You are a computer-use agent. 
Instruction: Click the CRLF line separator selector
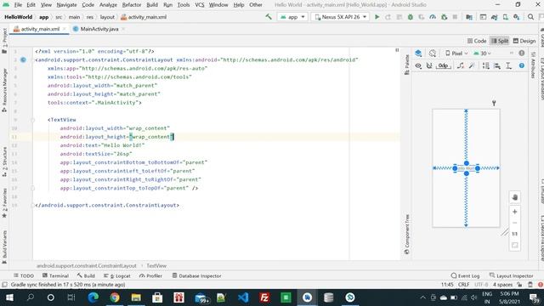463,285
